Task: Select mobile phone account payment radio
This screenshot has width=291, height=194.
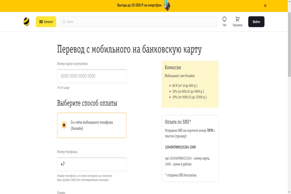Action: coord(64,125)
